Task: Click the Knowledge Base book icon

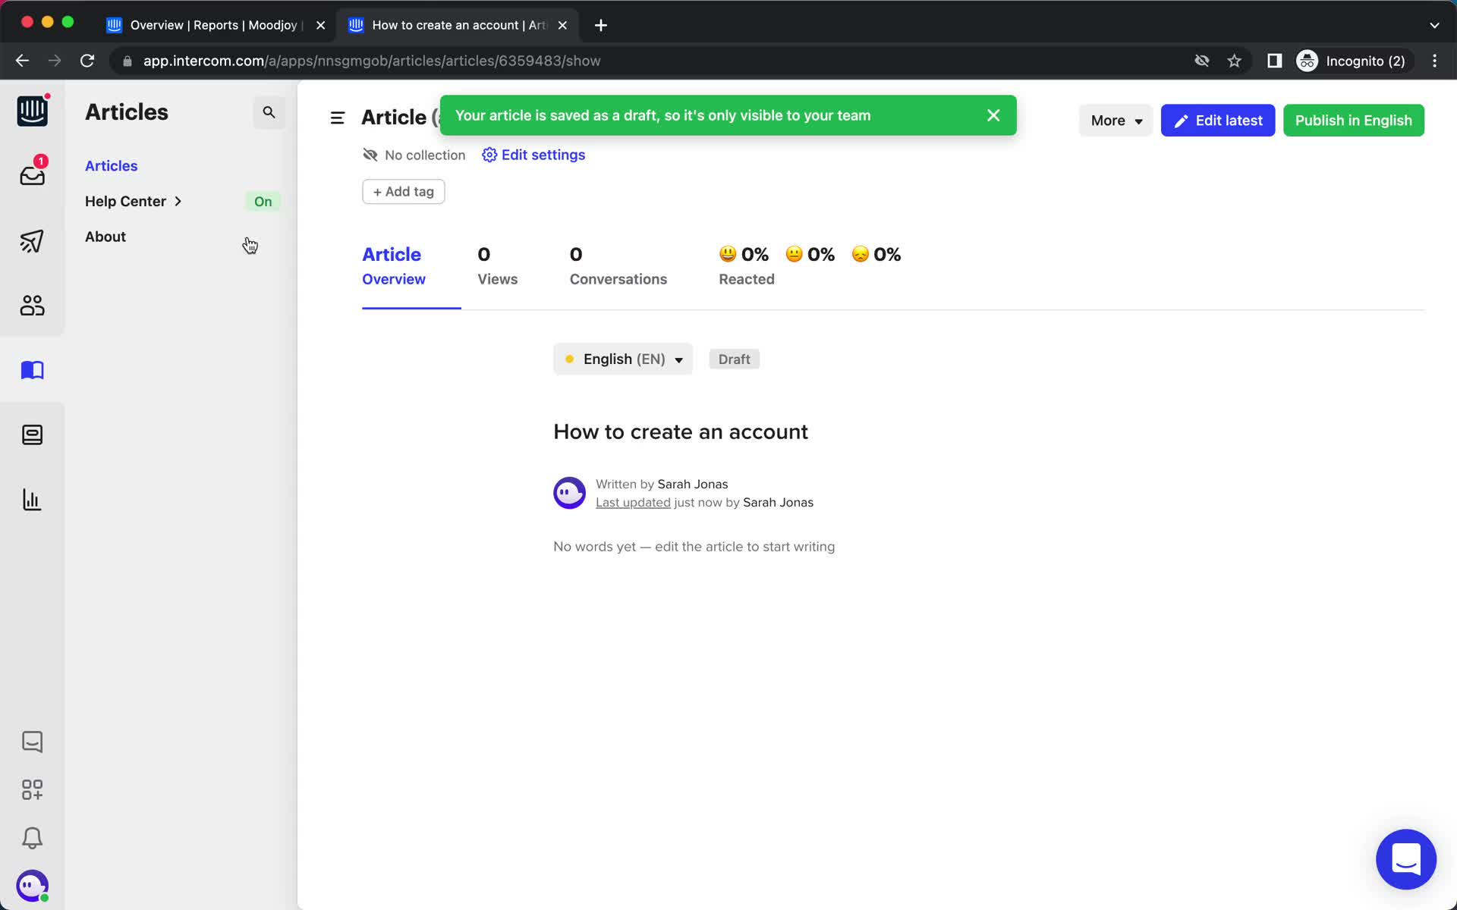Action: (x=33, y=369)
